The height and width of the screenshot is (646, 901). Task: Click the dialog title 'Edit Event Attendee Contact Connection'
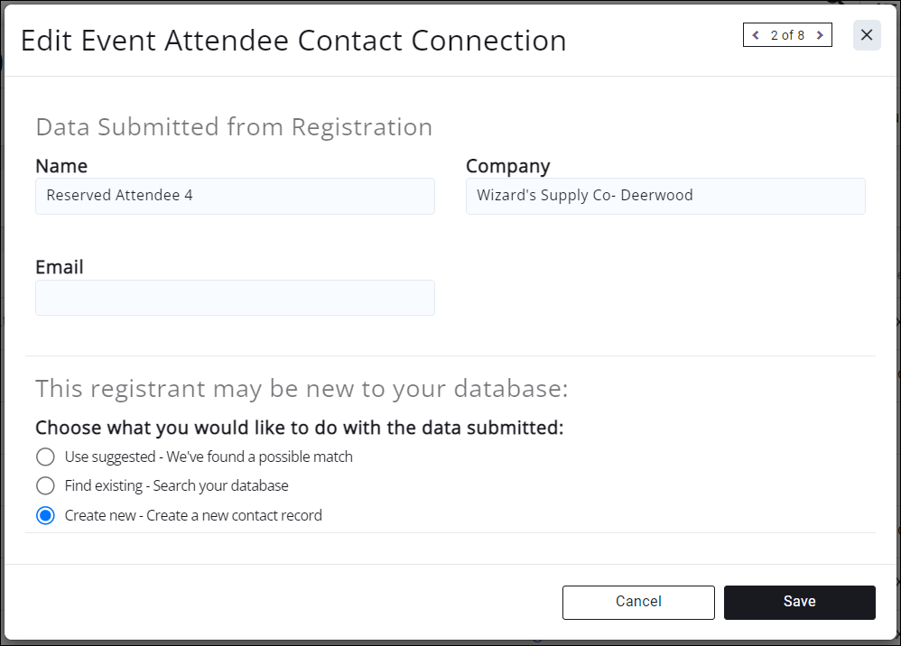coord(293,41)
